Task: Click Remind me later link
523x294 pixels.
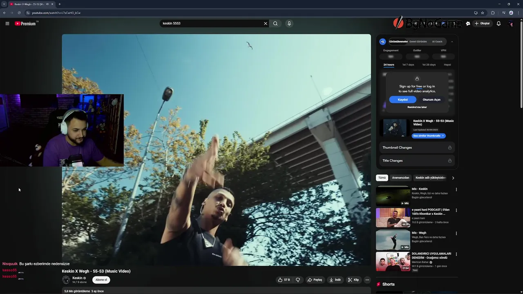Action: pos(417,107)
